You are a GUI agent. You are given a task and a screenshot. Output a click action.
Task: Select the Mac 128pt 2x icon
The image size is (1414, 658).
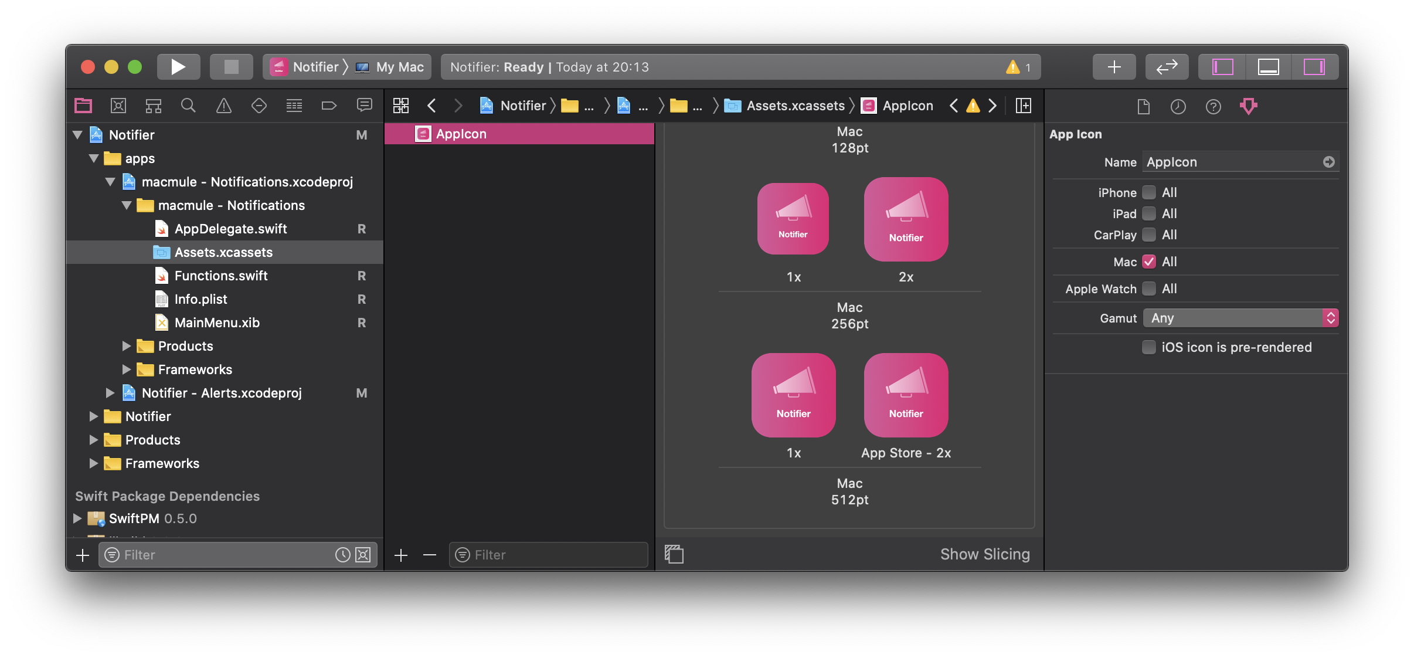tap(906, 219)
